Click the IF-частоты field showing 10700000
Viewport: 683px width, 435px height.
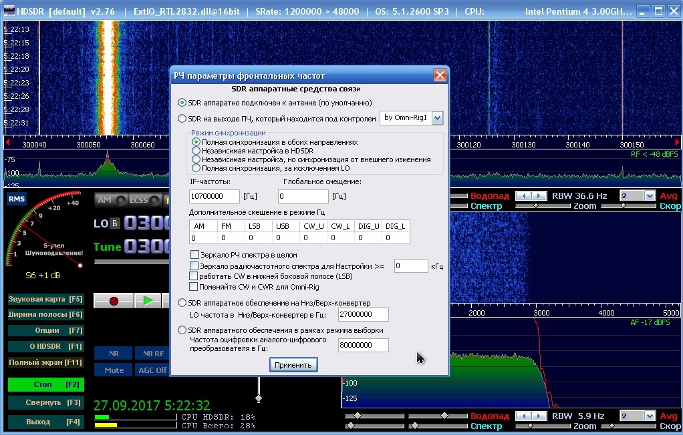[x=215, y=196]
